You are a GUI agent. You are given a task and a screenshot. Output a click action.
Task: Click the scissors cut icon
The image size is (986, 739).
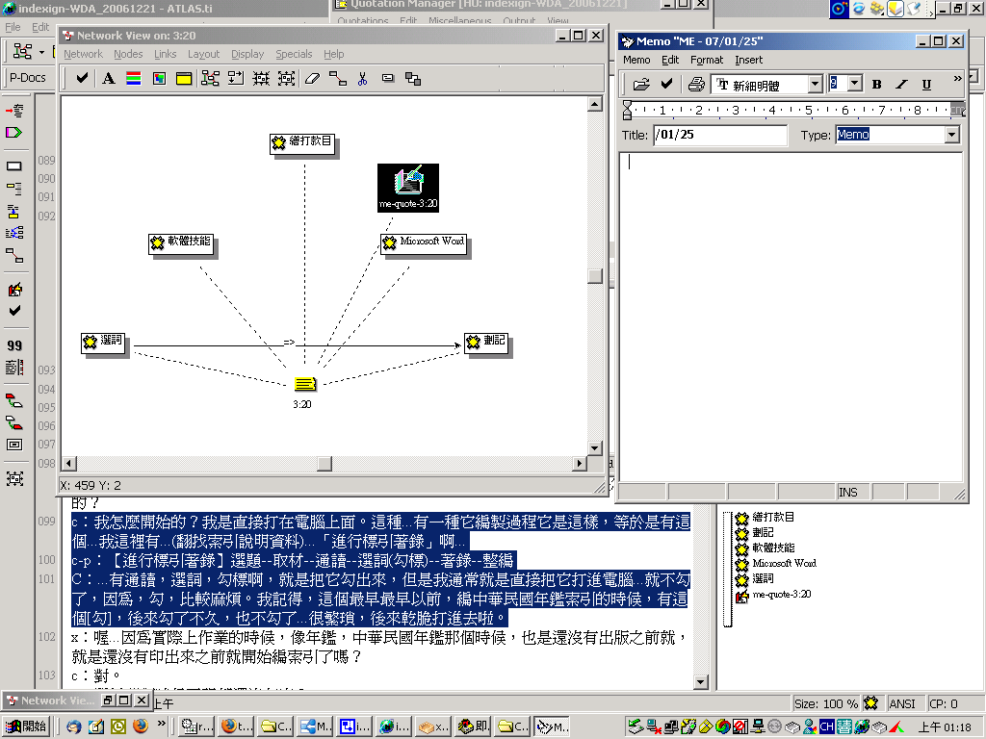click(362, 78)
